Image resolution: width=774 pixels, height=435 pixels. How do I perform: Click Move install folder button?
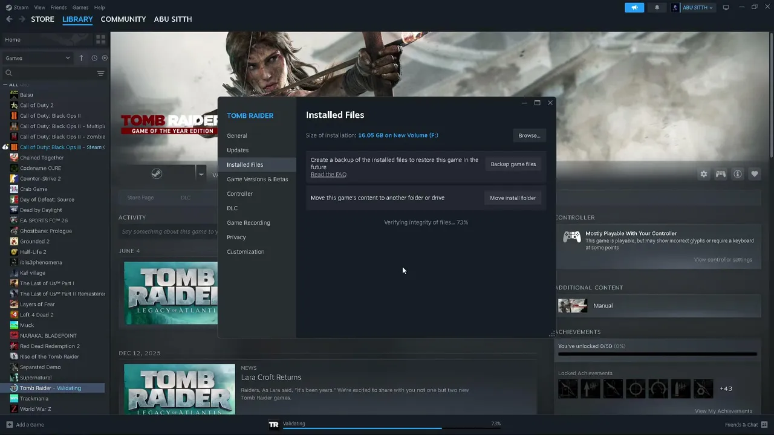tap(513, 198)
